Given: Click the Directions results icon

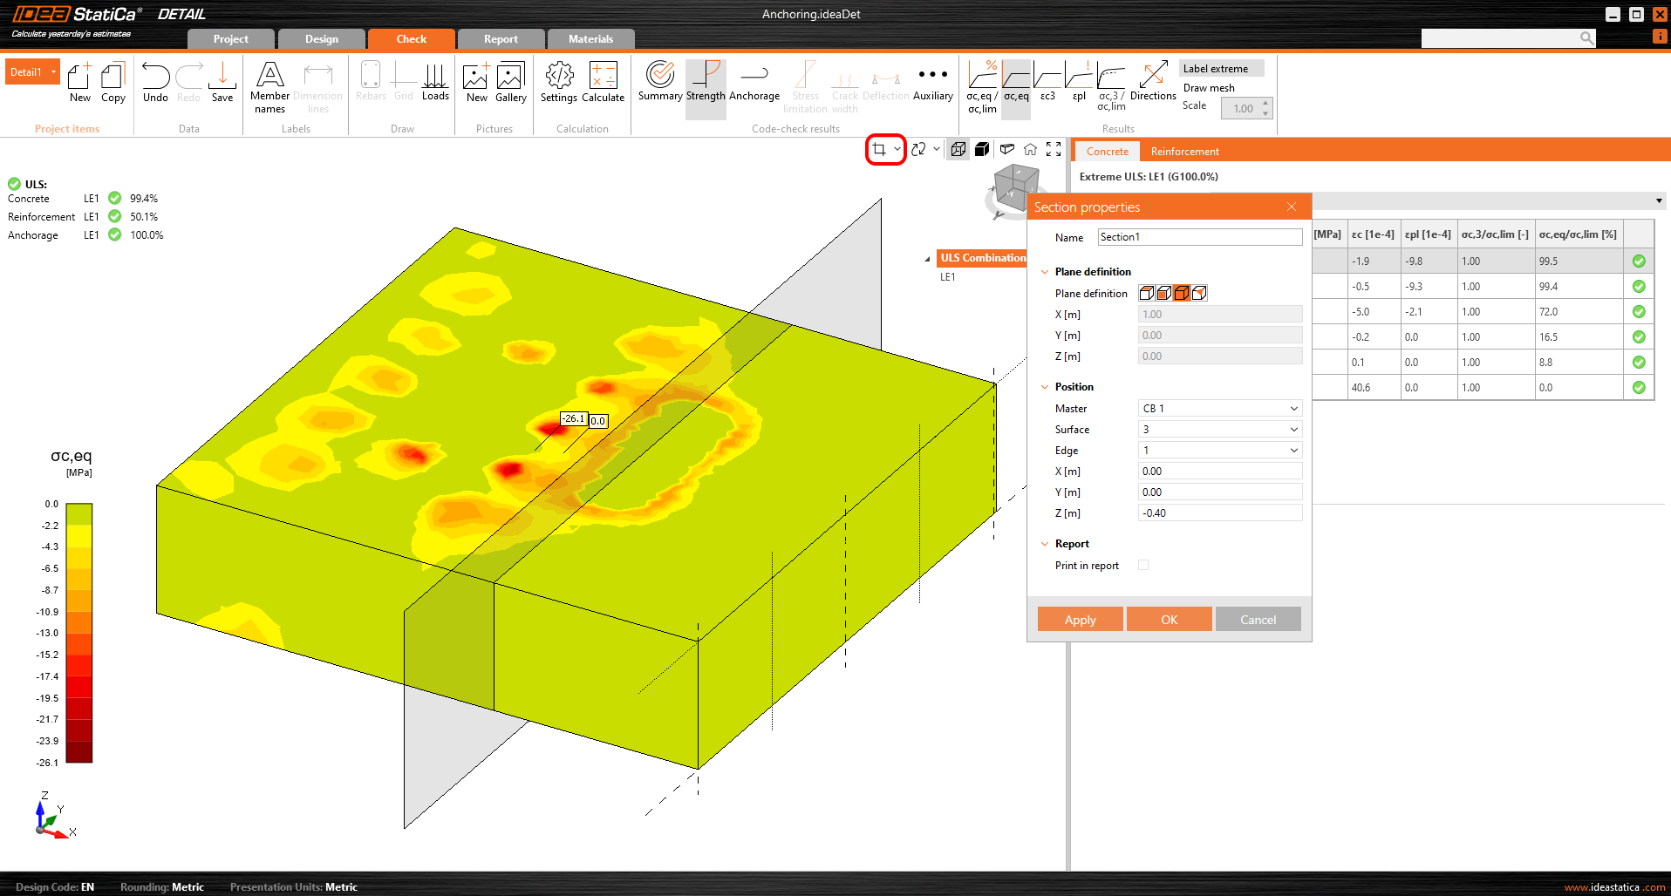Looking at the screenshot, I should [1153, 82].
